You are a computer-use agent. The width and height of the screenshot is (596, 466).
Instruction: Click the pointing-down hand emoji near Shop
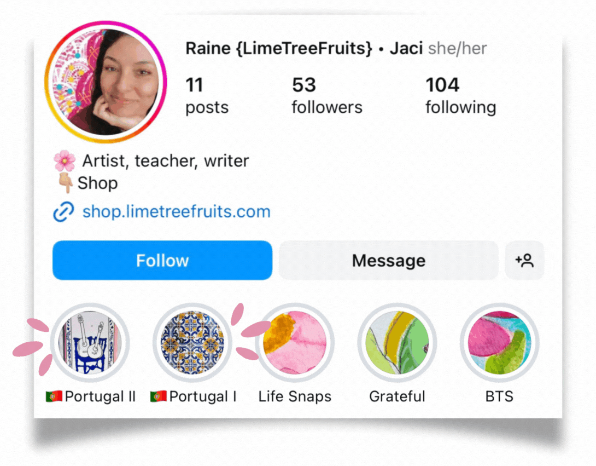coord(66,183)
